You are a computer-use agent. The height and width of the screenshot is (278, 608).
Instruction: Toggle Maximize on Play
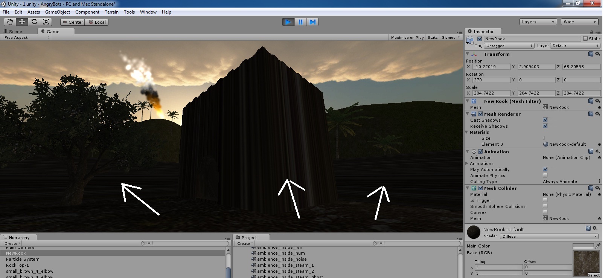tap(407, 37)
